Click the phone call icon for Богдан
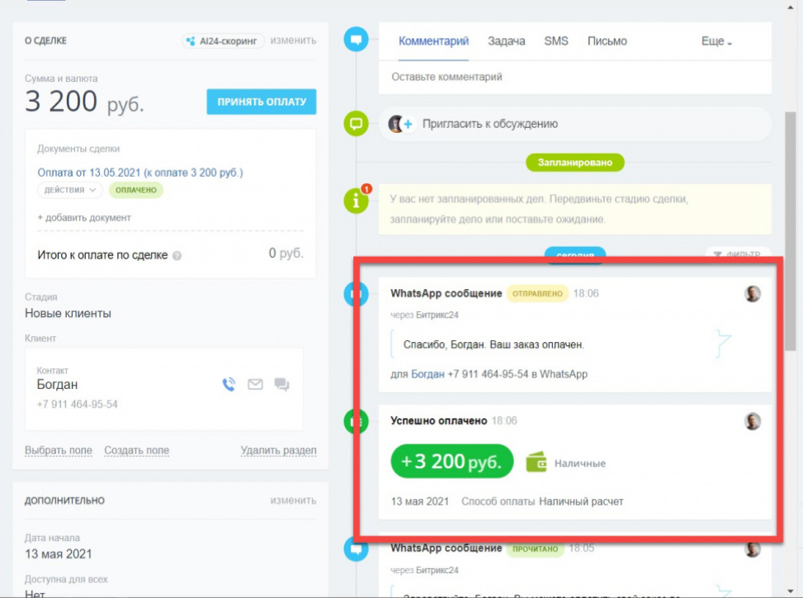The height and width of the screenshot is (598, 803). point(229,384)
